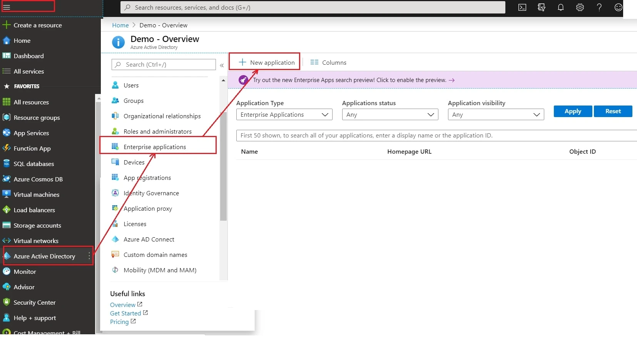Open Cloud Shell from the top bar
The height and width of the screenshot is (347, 637).
[522, 7]
